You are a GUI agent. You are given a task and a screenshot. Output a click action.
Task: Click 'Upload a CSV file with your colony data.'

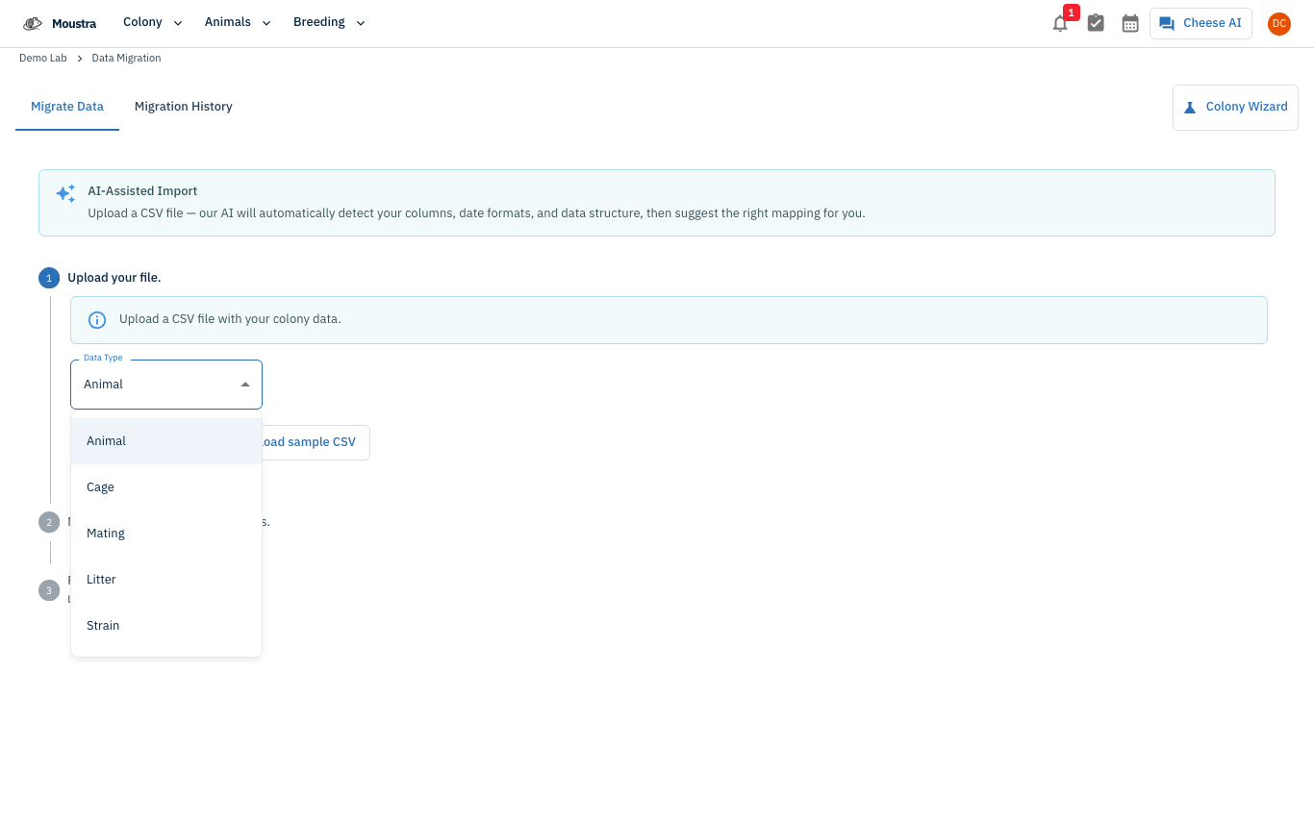pos(230,319)
